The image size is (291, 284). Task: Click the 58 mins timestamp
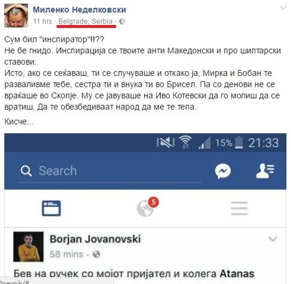pyautogui.click(x=66, y=254)
